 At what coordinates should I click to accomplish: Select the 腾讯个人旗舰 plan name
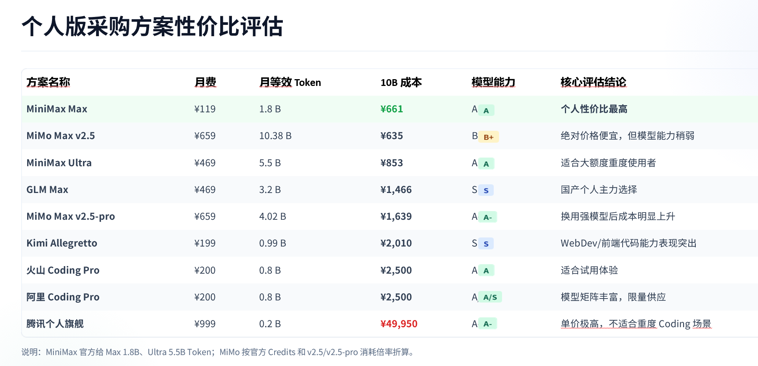[55, 324]
